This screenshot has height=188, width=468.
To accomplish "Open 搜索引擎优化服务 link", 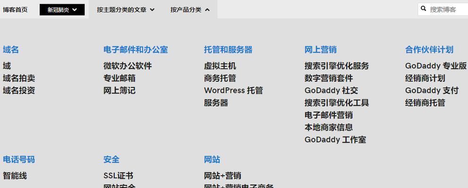I will click(x=337, y=66).
